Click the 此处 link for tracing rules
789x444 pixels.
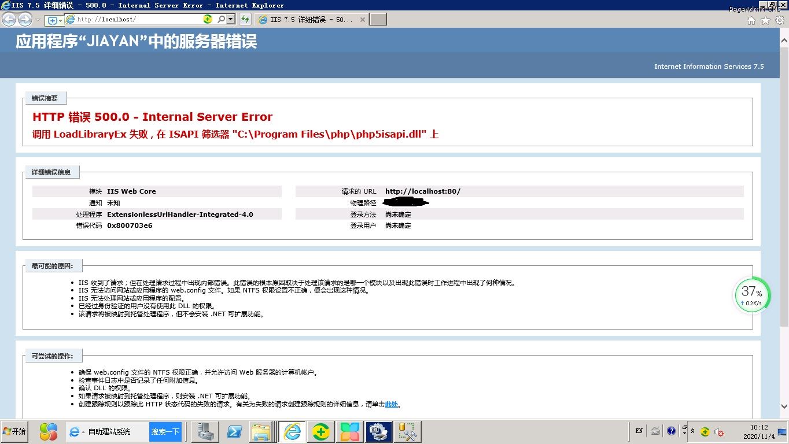point(392,405)
